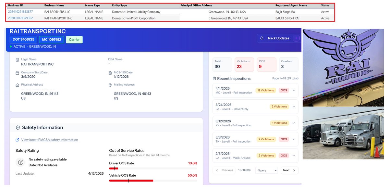Click the 12 Violations badge
This screenshot has height=188, width=389.
pos(266,90)
